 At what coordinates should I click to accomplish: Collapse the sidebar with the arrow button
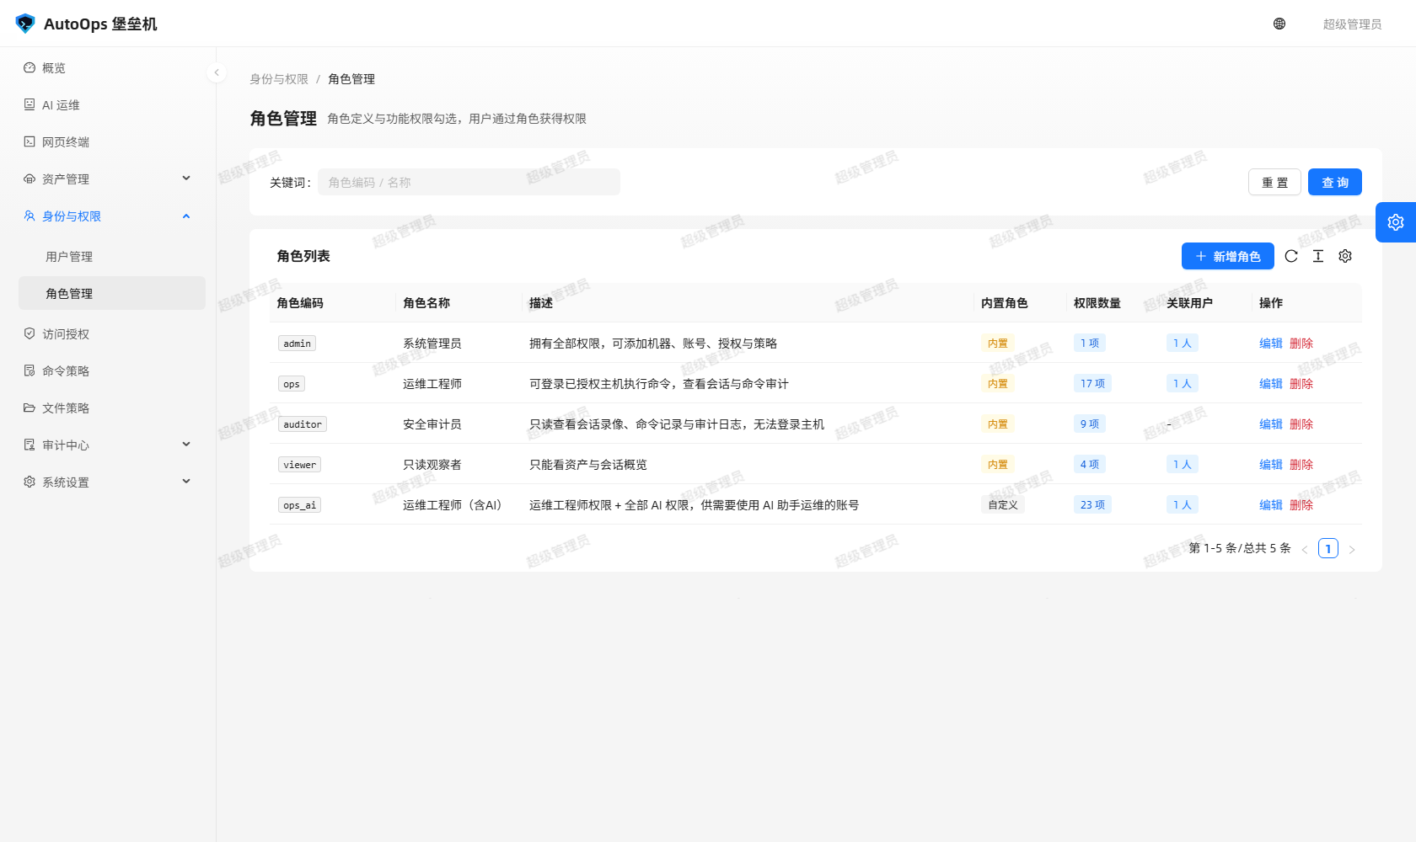(217, 72)
